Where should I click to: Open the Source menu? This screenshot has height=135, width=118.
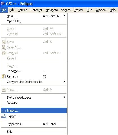(23, 10)
